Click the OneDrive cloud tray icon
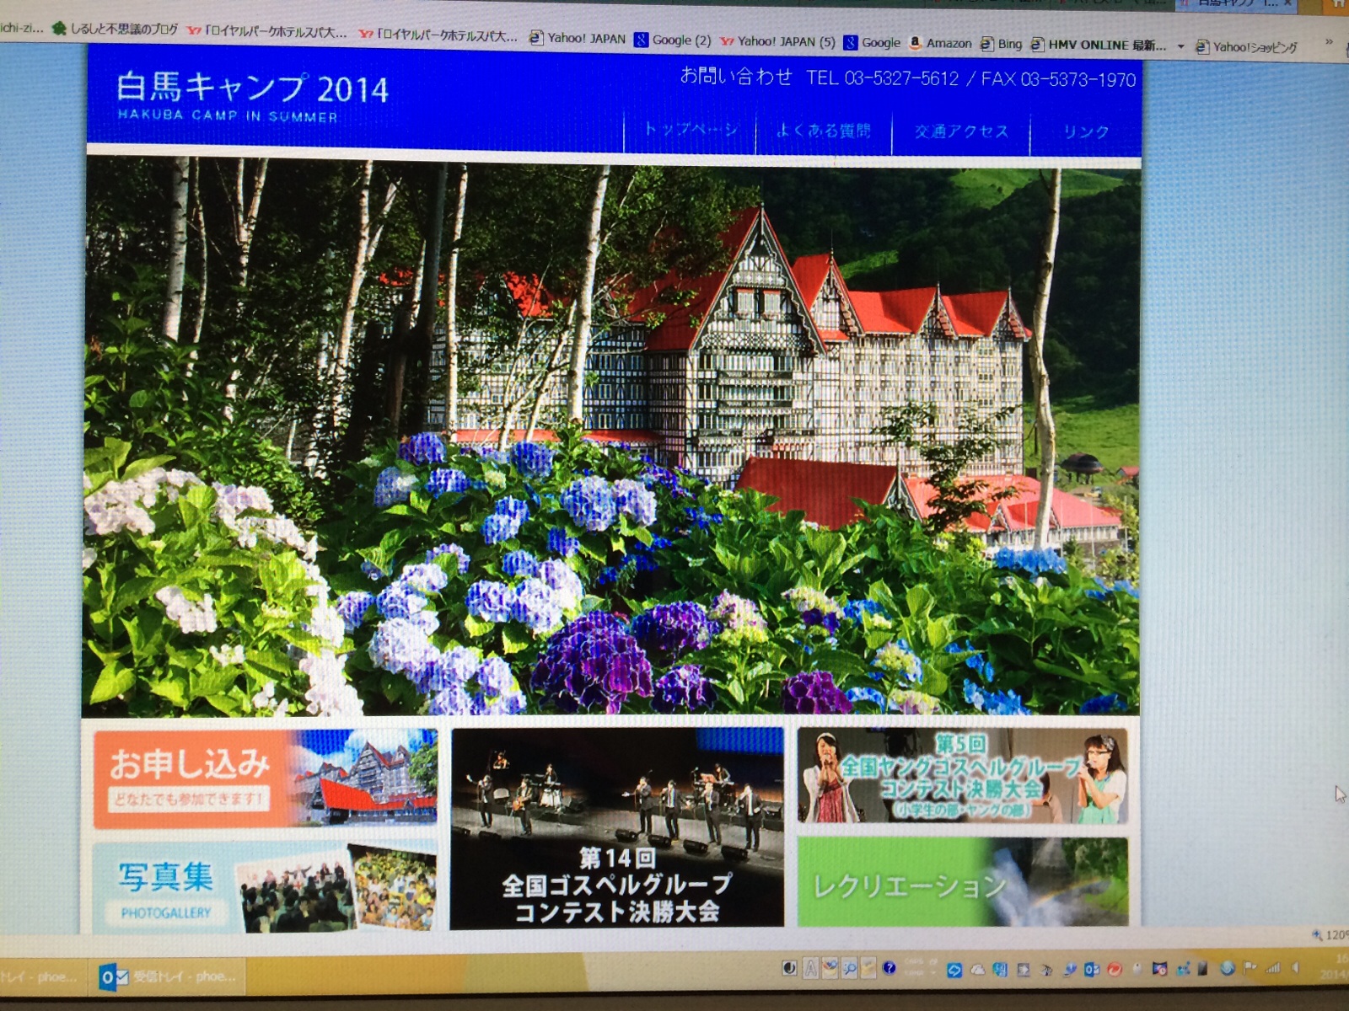1349x1011 pixels. [x=977, y=969]
